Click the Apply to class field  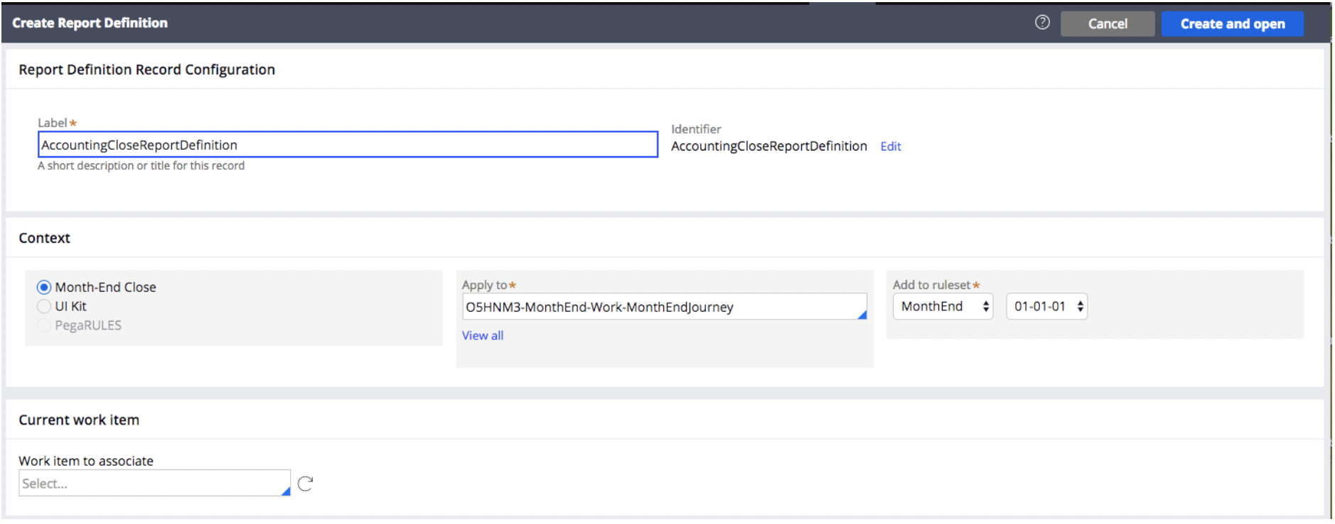tap(665, 307)
